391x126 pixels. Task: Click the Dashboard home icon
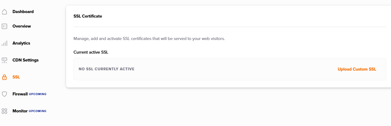[4, 12]
